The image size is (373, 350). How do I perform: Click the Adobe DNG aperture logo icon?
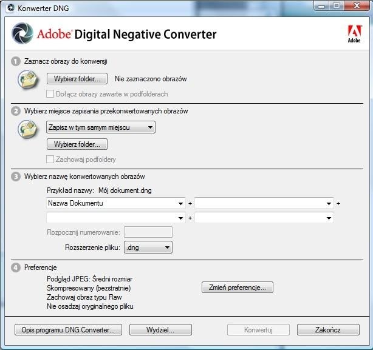tap(22, 34)
